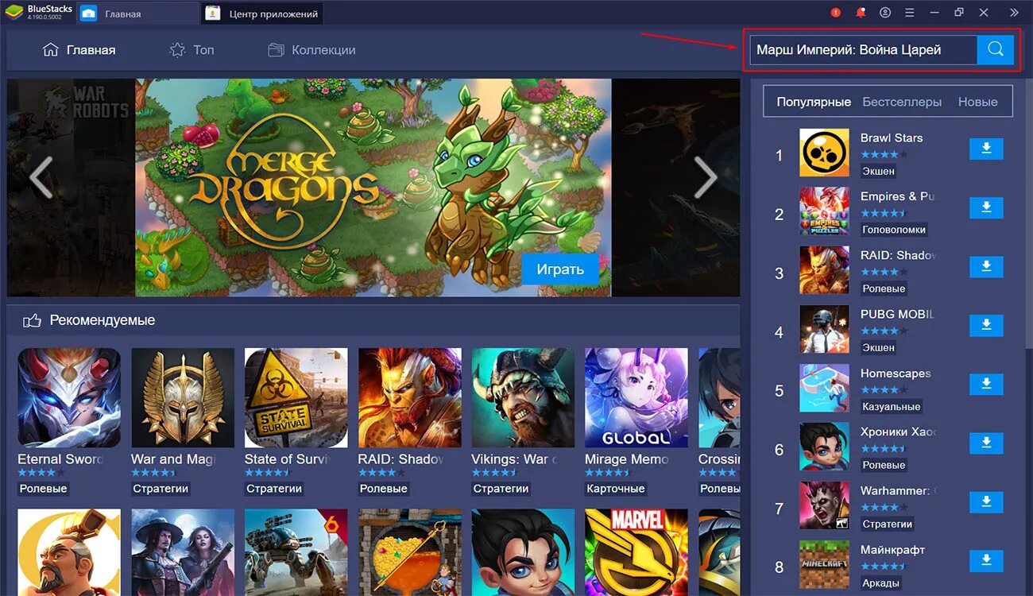Click the Казуальные category tag
This screenshot has height=596, width=1033.
coord(892,406)
